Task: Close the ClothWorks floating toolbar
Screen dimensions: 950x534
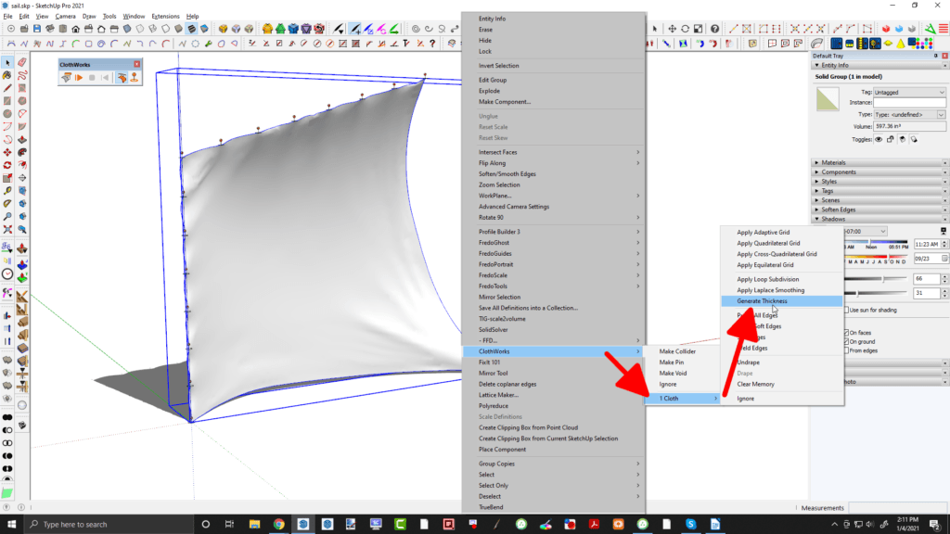Action: click(x=137, y=64)
